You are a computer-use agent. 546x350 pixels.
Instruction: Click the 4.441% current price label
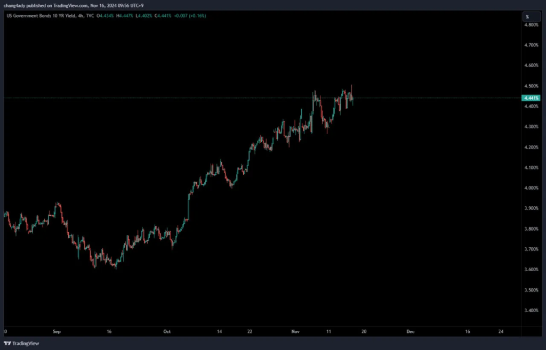(x=532, y=98)
